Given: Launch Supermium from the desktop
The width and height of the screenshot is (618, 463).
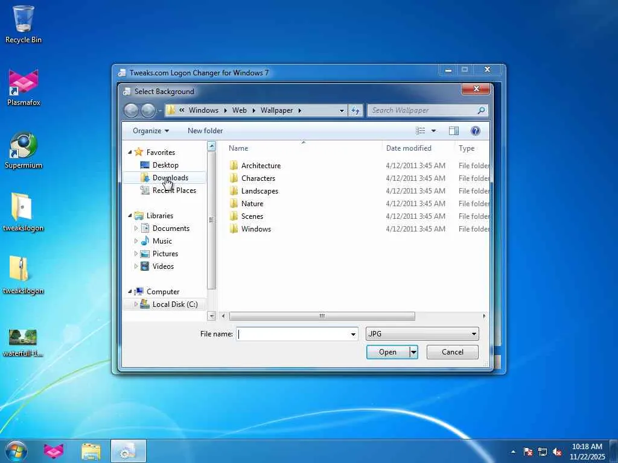Looking at the screenshot, I should (24, 150).
